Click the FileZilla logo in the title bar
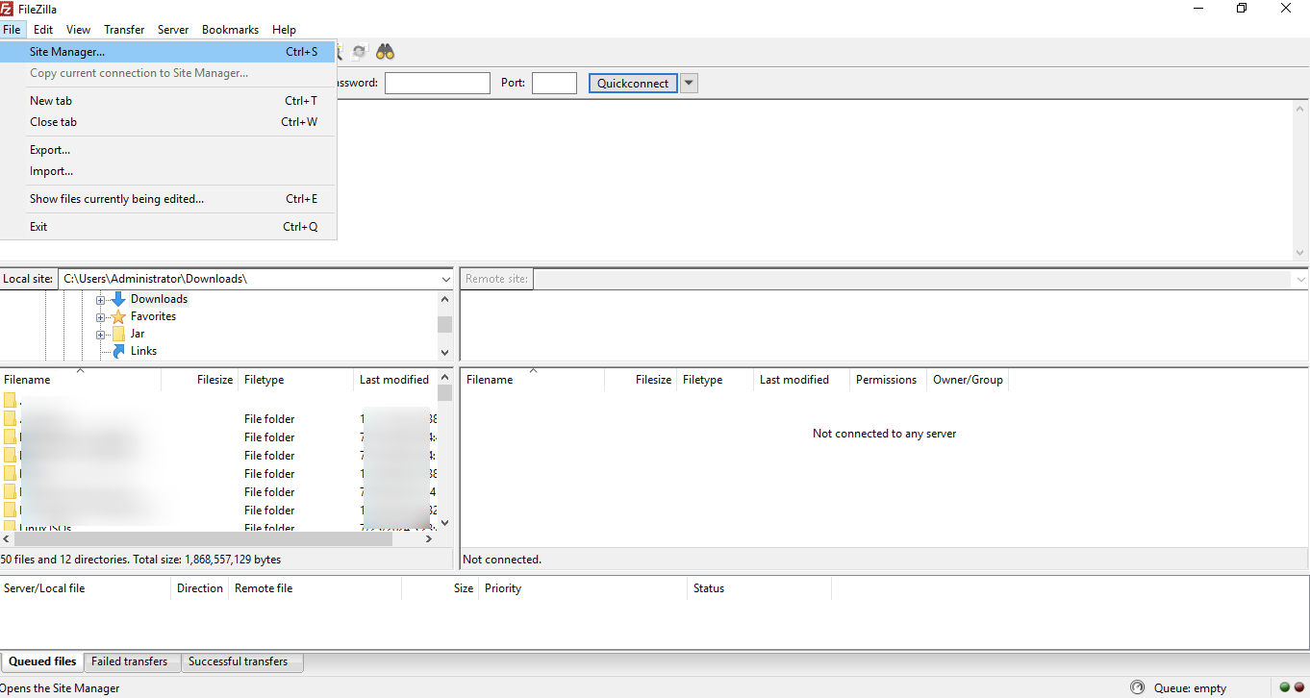This screenshot has height=698, width=1310. coord(9,9)
